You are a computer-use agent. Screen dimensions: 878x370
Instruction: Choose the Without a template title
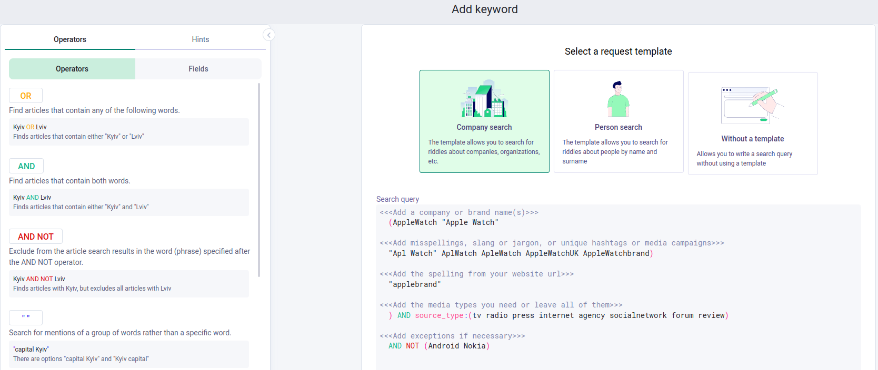click(x=753, y=139)
